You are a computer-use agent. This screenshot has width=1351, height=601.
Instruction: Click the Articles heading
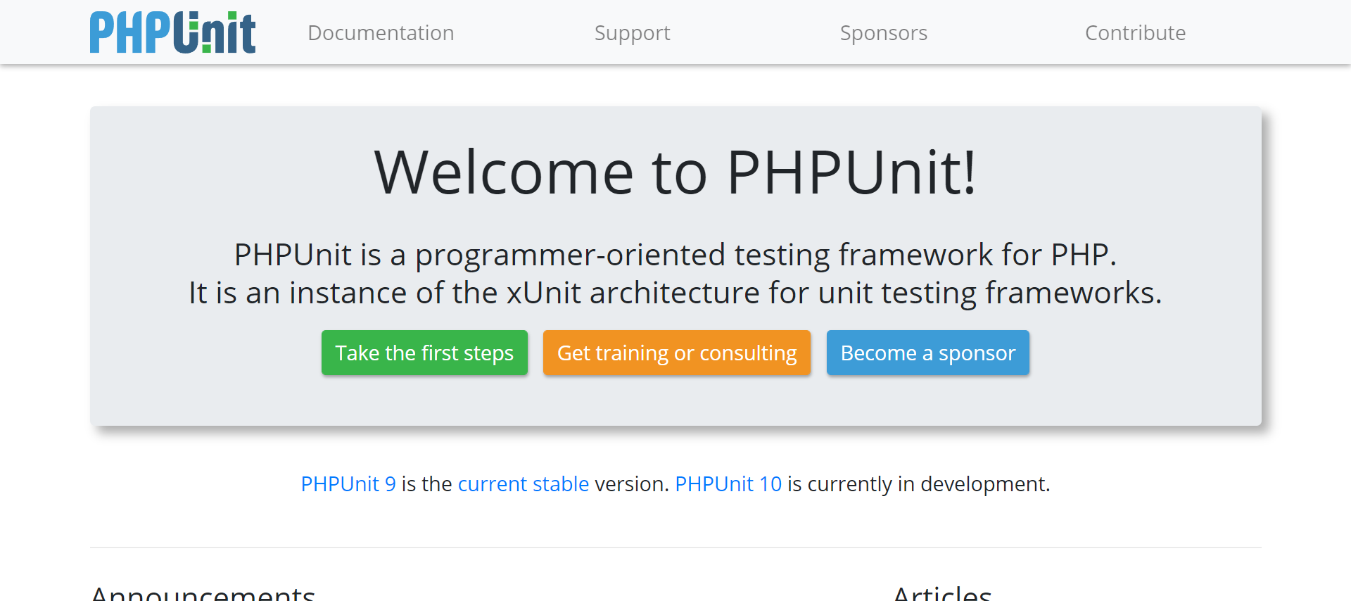click(943, 593)
